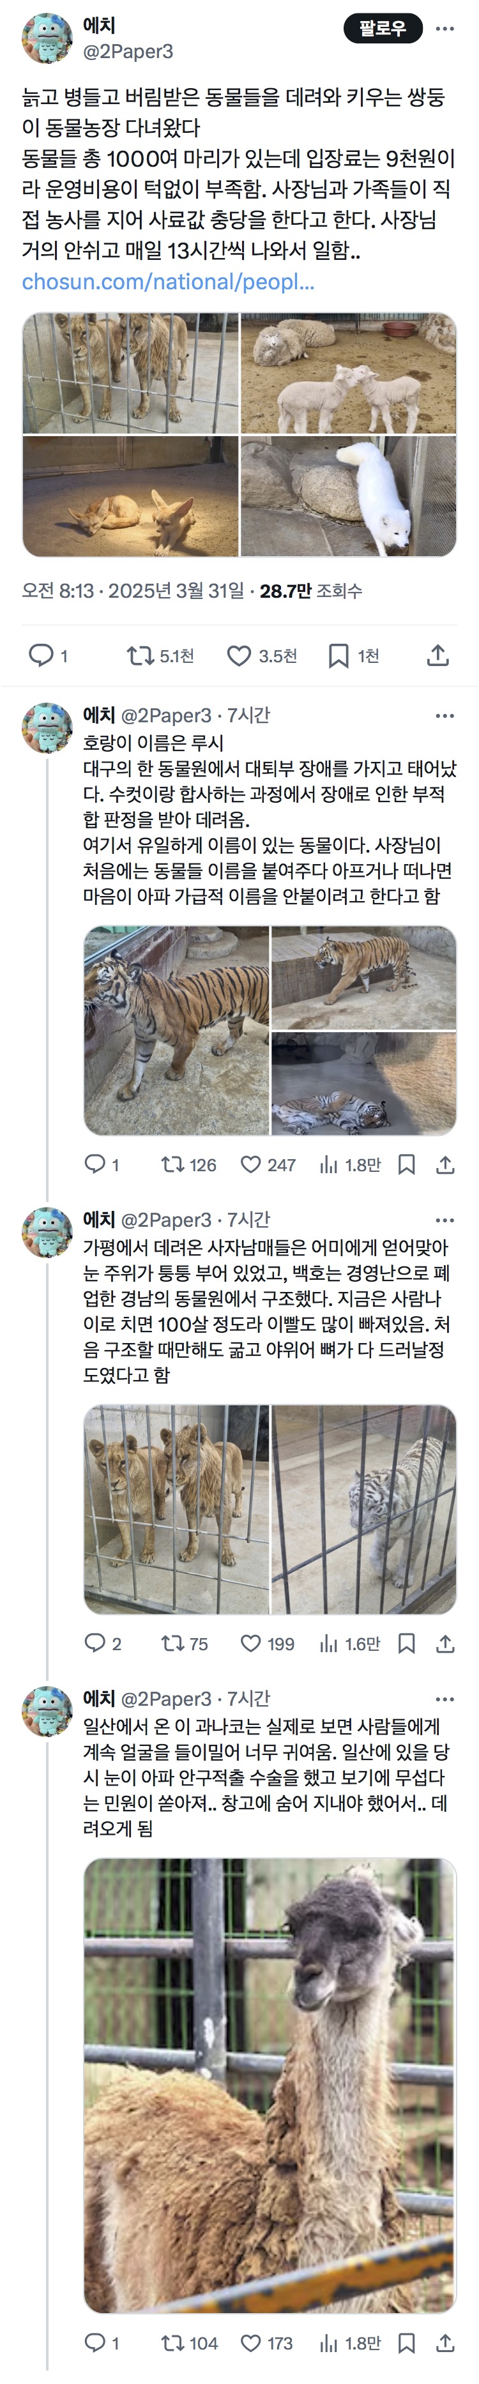Share the main tweet
Image resolution: width=479 pixels, height=2384 pixels.
coord(437,655)
